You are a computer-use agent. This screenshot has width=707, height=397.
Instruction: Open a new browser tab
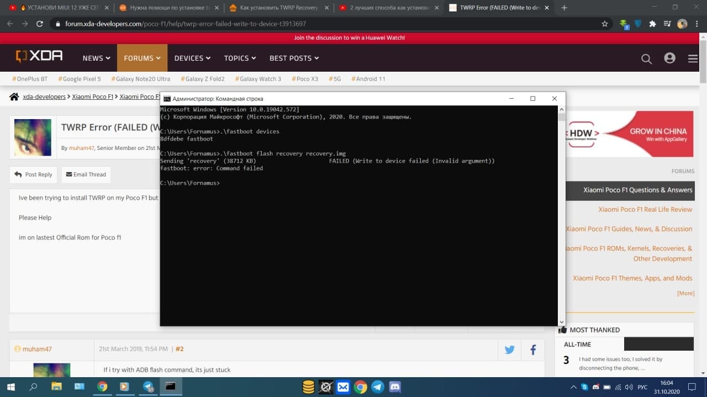point(564,8)
